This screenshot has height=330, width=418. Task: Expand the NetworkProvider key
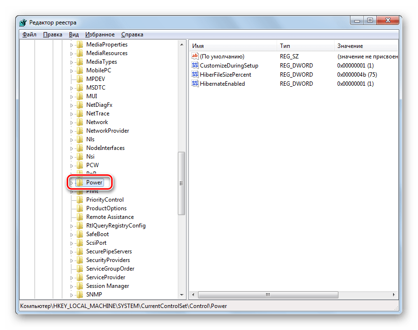point(71,131)
